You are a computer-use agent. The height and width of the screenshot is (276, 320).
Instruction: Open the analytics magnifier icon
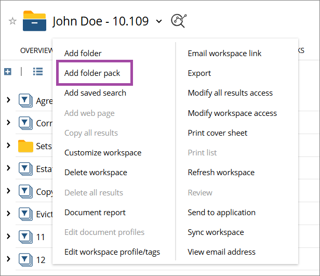(179, 21)
